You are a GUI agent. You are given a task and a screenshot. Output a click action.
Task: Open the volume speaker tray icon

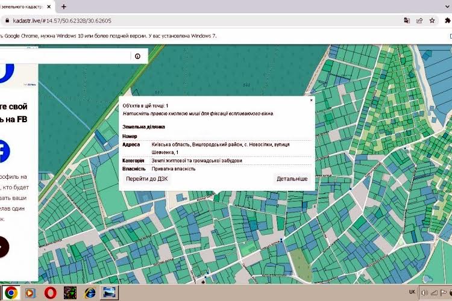pos(424,293)
